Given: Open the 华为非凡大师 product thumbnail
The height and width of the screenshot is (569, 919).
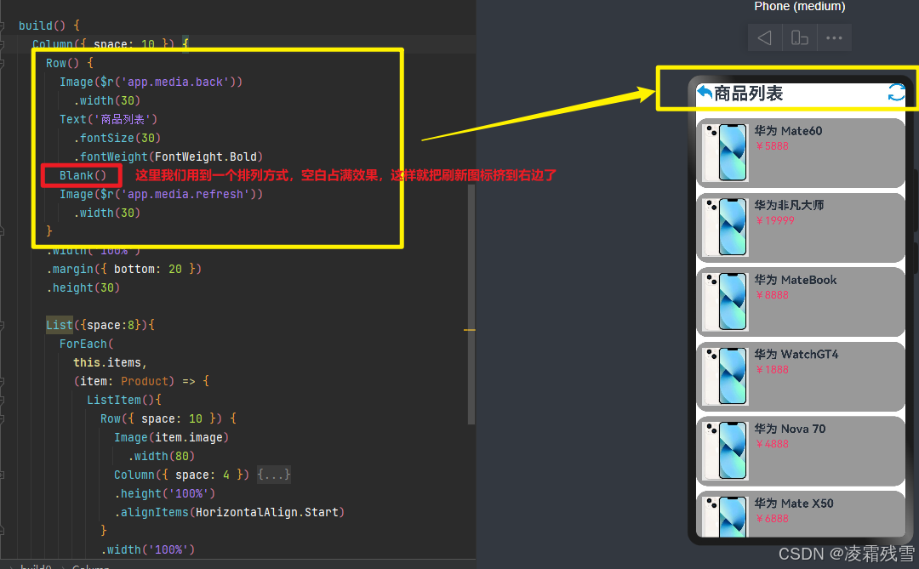Looking at the screenshot, I should point(726,227).
